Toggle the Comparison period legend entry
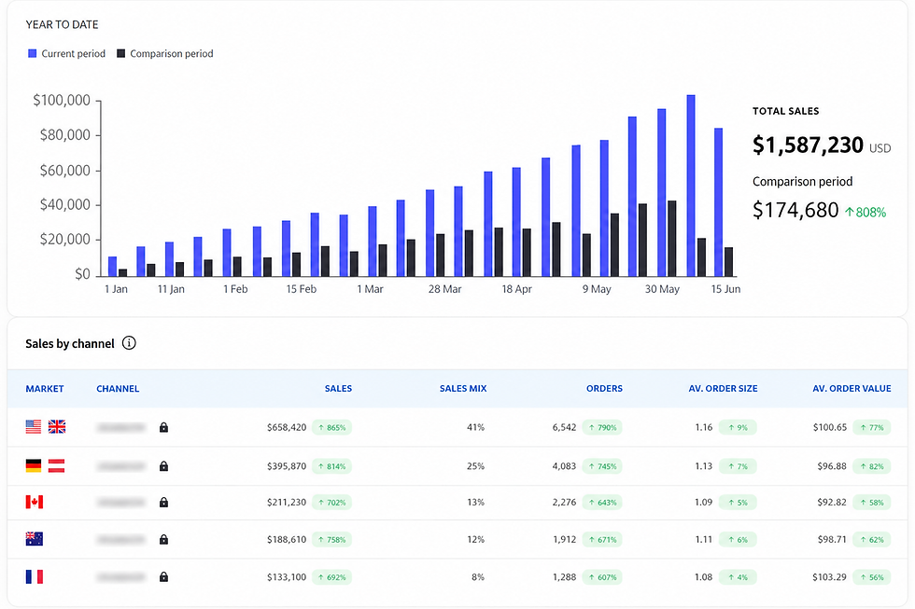The image size is (915, 609). point(165,53)
